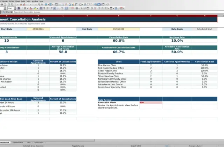
Task: Switch to the Lists sheet tab
Action: click(29, 142)
